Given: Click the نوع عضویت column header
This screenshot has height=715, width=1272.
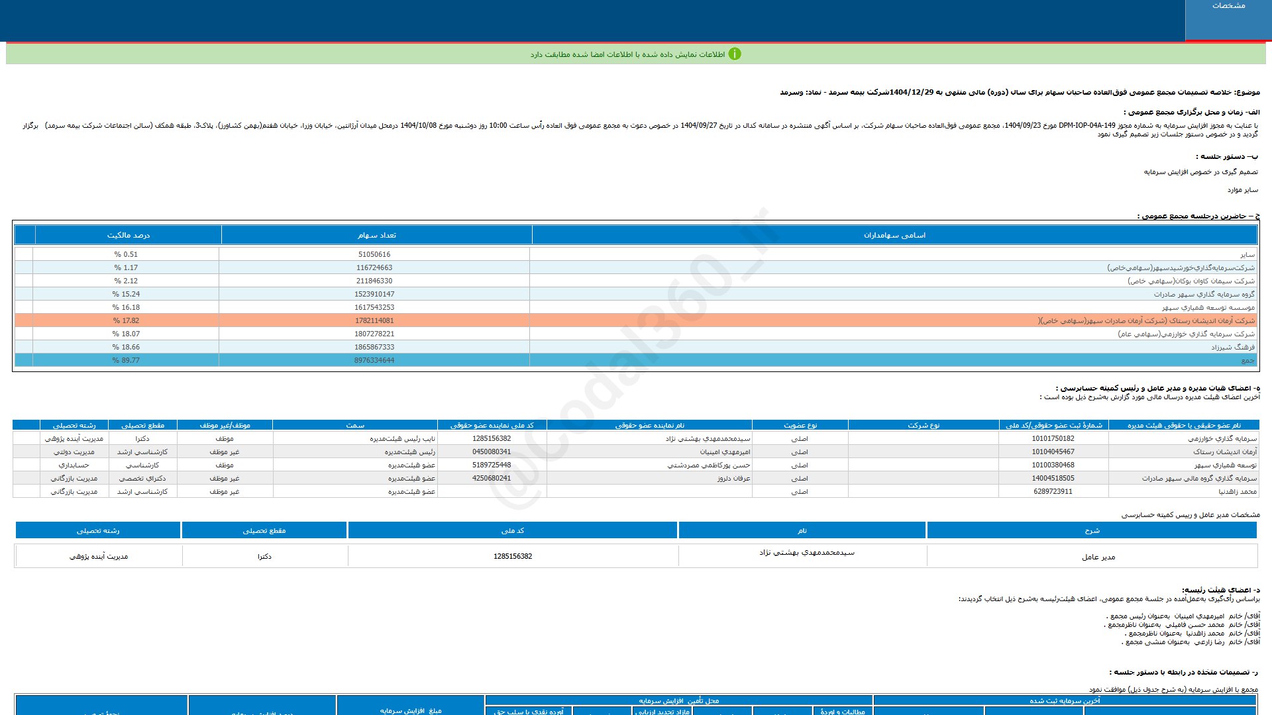Looking at the screenshot, I should click(800, 425).
